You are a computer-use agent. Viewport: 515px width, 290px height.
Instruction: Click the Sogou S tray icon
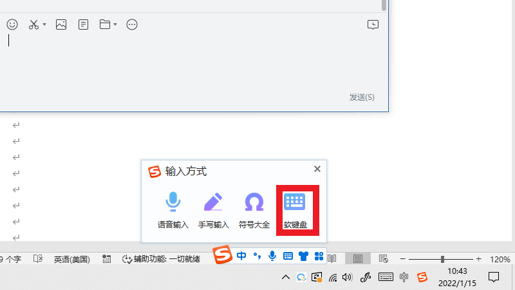point(422,277)
